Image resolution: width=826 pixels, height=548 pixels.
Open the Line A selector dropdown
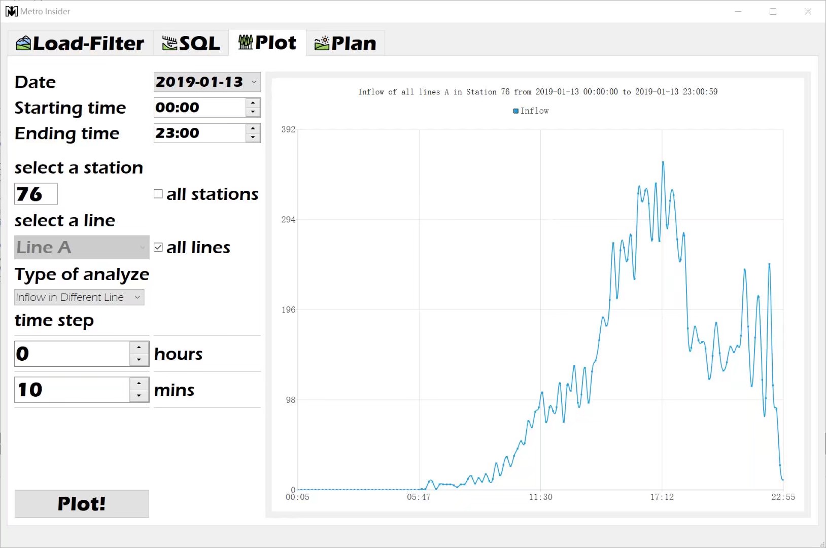click(82, 248)
